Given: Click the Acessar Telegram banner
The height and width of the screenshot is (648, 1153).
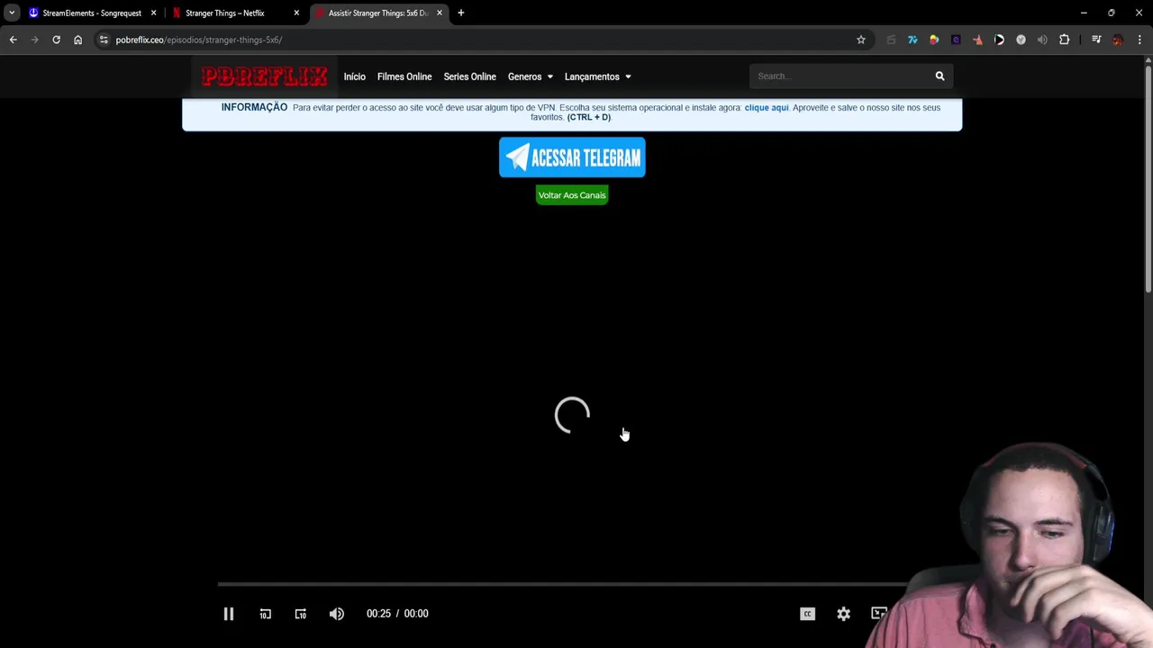Looking at the screenshot, I should (572, 157).
